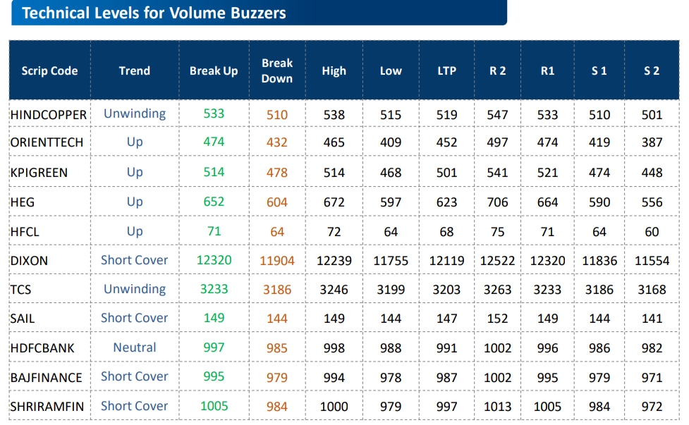The height and width of the screenshot is (425, 689).
Task: Select green Break Up value 652 for HEG
Action: [x=214, y=202]
